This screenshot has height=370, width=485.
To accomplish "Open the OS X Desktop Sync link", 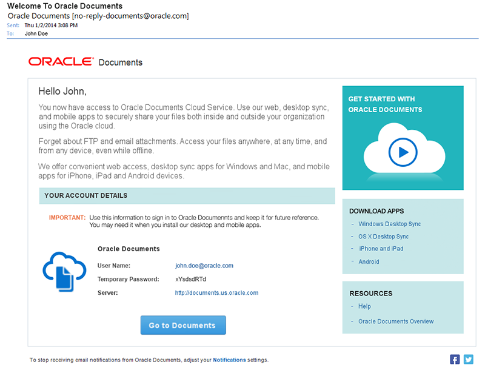I will pos(383,237).
